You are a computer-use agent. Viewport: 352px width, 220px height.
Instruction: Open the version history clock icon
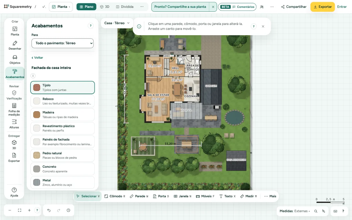tap(68, 210)
